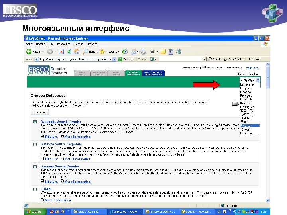Click the Windows flag logo in menu bar
Viewport: 287px width, 215px height.
265,44
